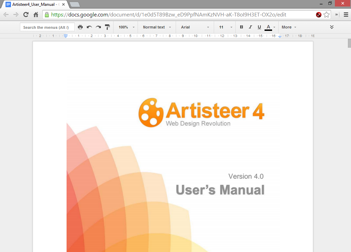351x252 pixels.
Task: Show hidden extensions with the chevron
Action: pyautogui.click(x=337, y=15)
